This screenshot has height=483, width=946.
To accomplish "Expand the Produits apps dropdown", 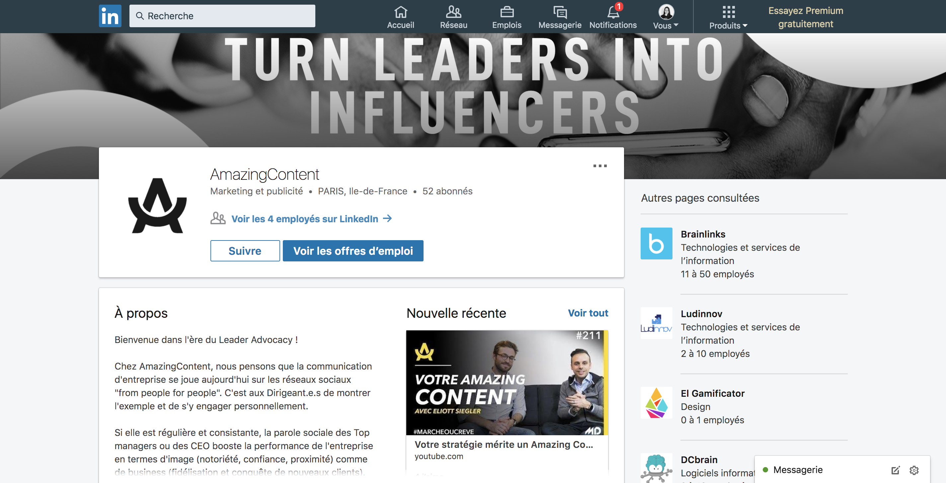I will [x=728, y=17].
